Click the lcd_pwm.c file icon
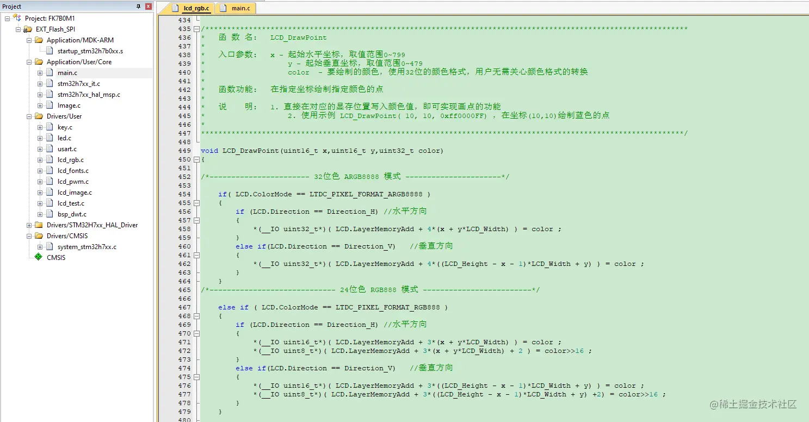The height and width of the screenshot is (422, 809). (49, 182)
